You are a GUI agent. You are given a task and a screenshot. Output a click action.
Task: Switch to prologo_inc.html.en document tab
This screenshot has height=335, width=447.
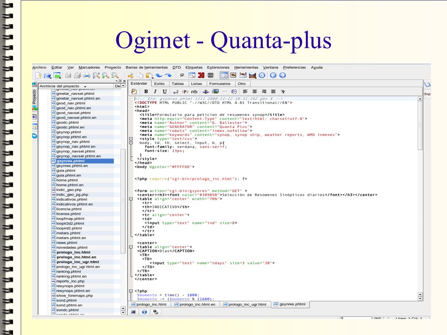pos(195,305)
